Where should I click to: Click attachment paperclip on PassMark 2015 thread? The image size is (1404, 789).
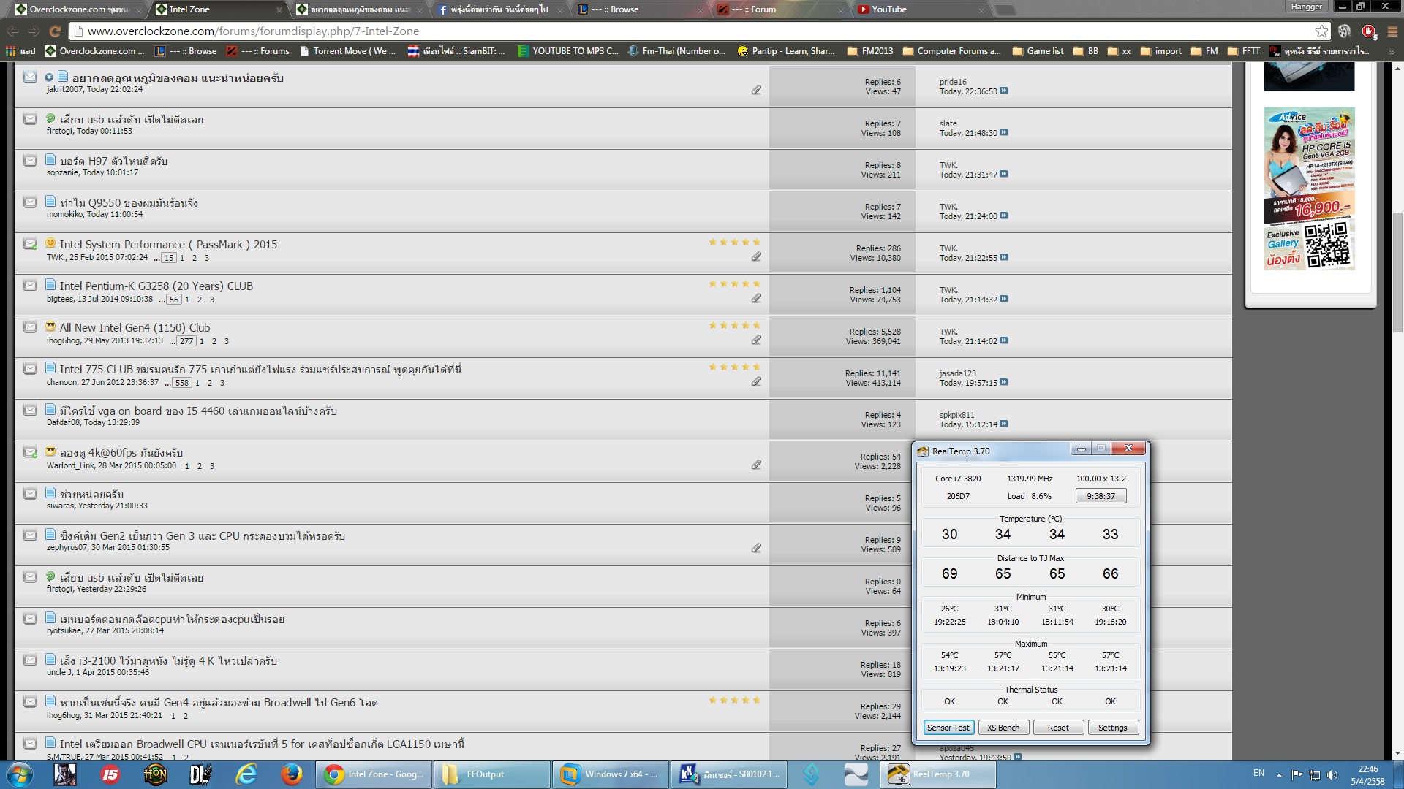[x=756, y=257]
